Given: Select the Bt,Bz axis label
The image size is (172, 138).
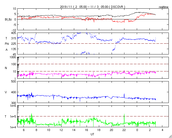Looking at the screenshot, I should (x=8, y=19).
